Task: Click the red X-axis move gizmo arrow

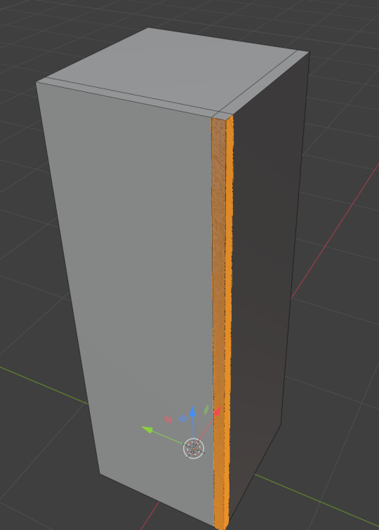Action: 218,411
